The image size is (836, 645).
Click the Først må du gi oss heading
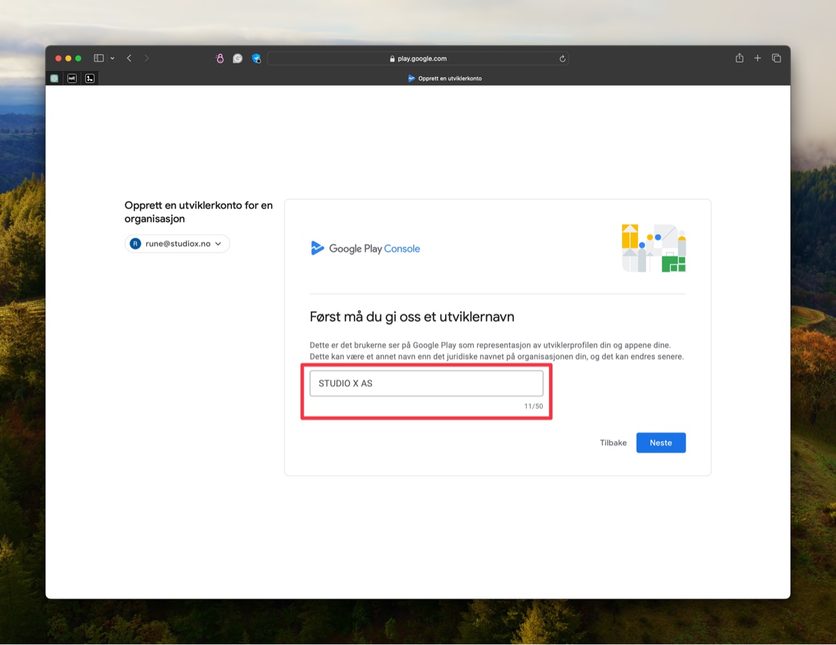pyautogui.click(x=412, y=317)
